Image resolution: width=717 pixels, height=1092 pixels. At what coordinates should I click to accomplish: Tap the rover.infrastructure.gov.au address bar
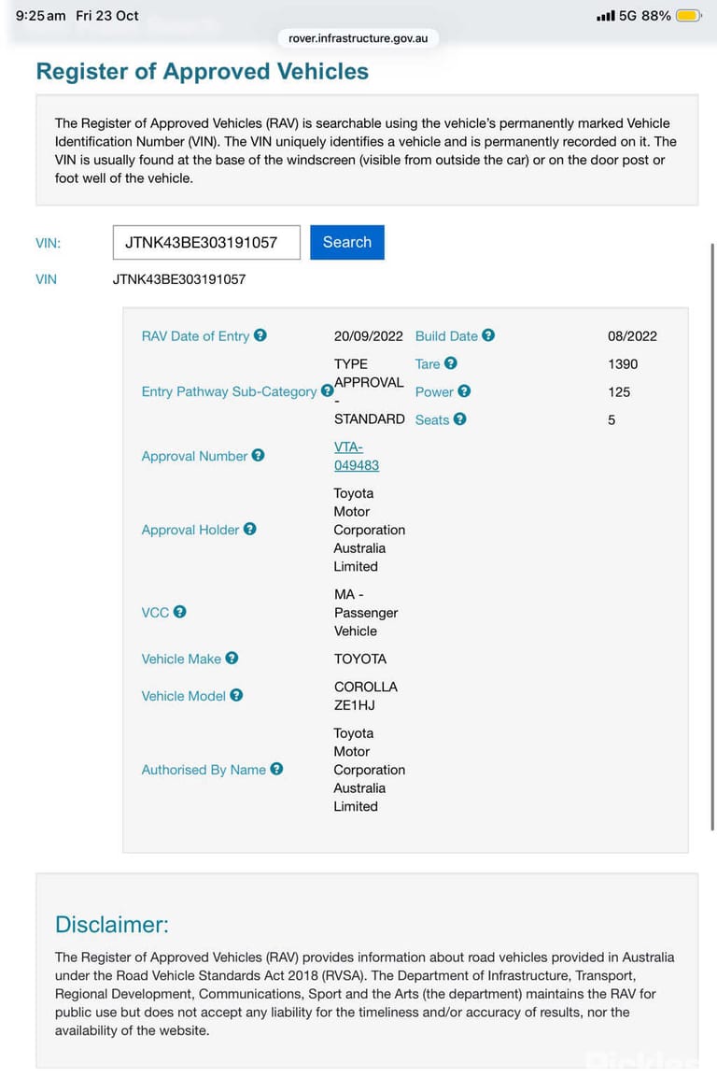pos(358,38)
